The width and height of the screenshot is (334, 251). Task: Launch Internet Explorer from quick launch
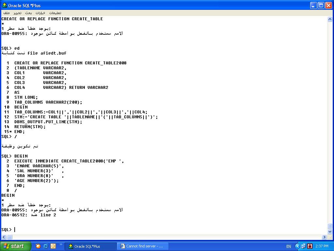(x=46, y=246)
